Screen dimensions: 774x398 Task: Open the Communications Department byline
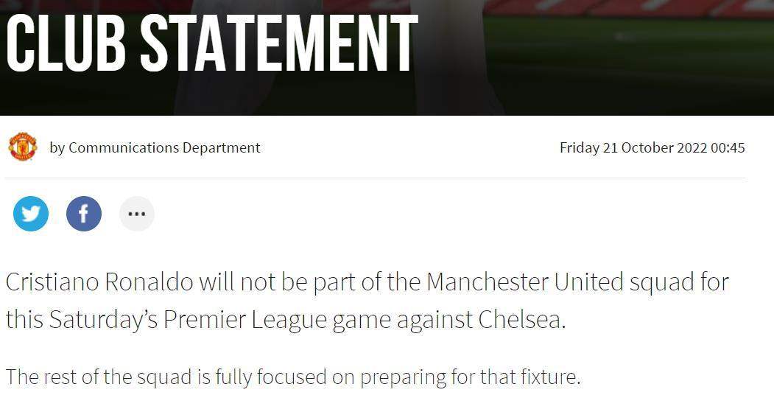164,147
